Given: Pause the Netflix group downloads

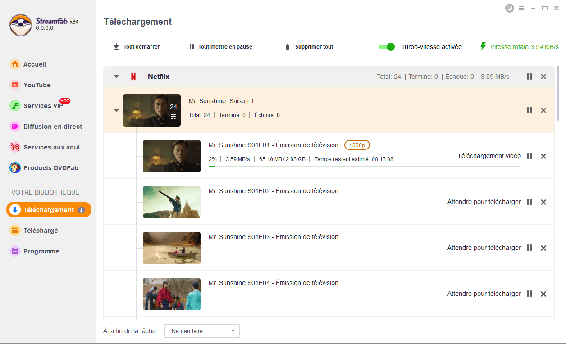Looking at the screenshot, I should click(529, 77).
